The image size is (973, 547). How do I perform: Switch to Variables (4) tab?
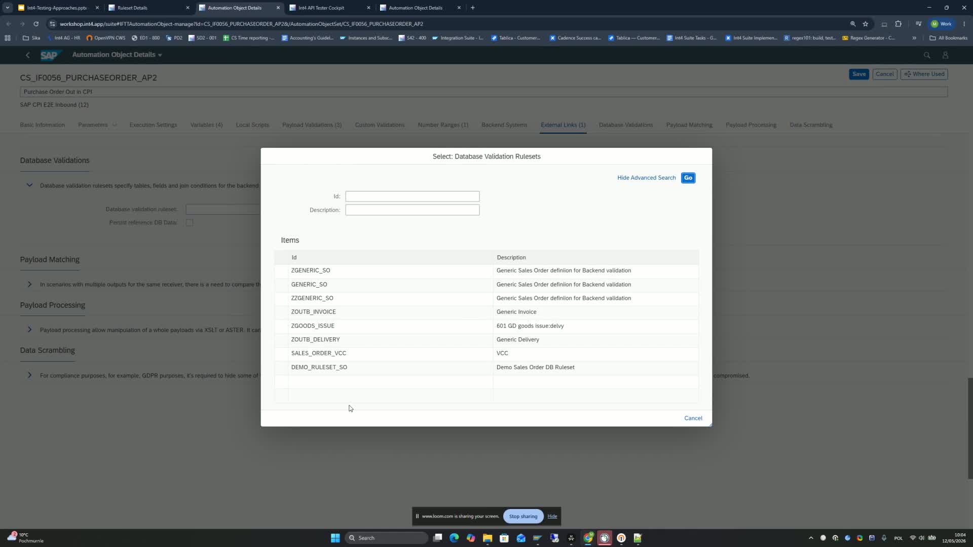tap(206, 125)
